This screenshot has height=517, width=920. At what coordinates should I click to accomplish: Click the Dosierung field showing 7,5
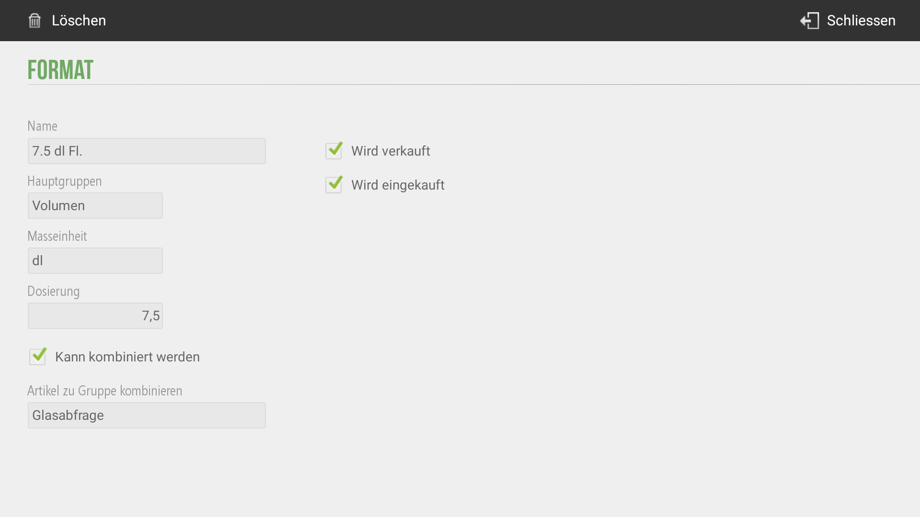pyautogui.click(x=95, y=316)
